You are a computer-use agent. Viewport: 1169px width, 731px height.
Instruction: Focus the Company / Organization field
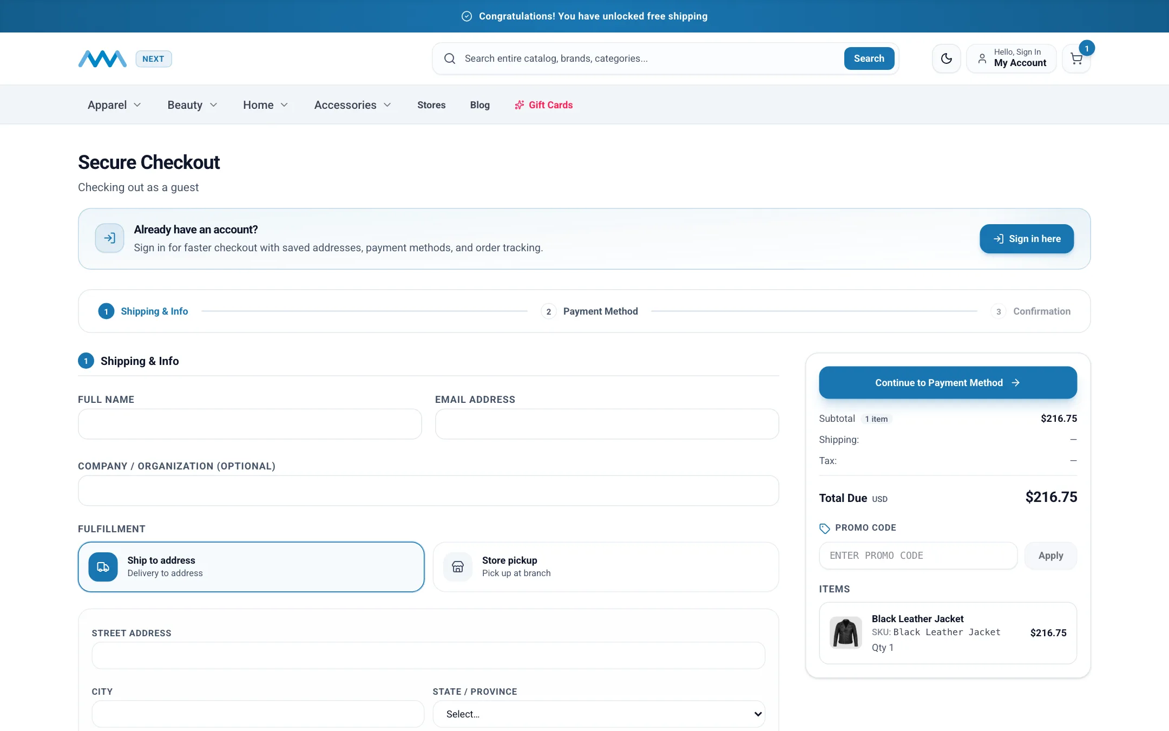(429, 491)
